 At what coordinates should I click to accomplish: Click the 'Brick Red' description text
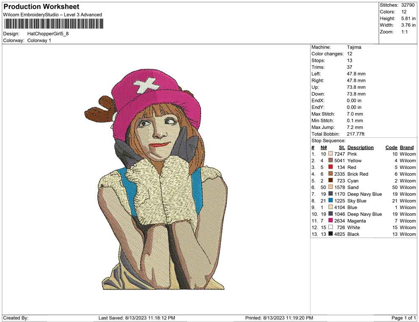tap(358, 174)
